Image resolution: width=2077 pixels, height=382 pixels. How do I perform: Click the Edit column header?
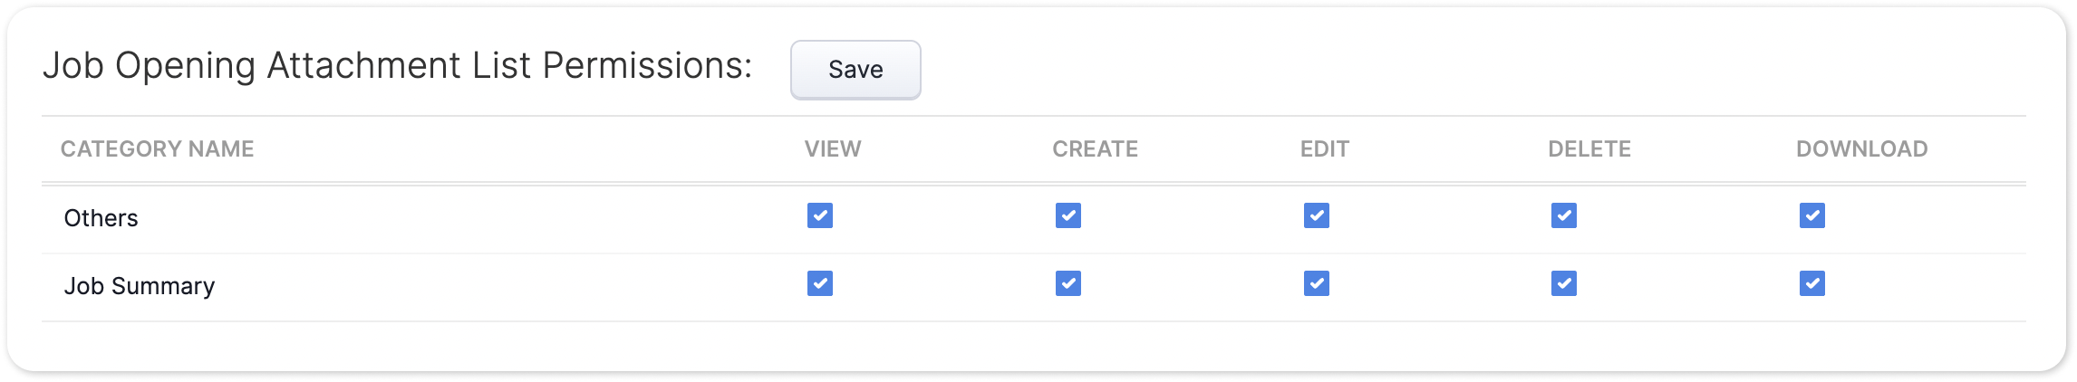tap(1325, 149)
